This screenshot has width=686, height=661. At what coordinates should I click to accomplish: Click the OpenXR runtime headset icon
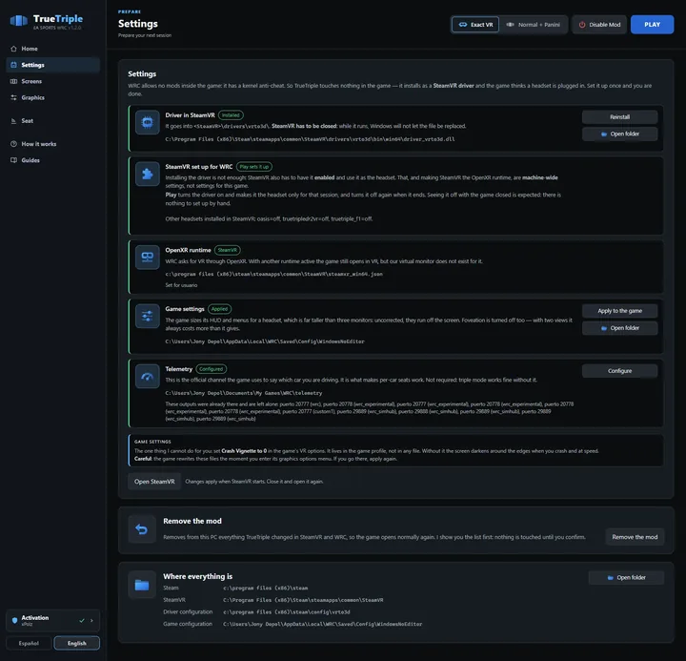(148, 258)
